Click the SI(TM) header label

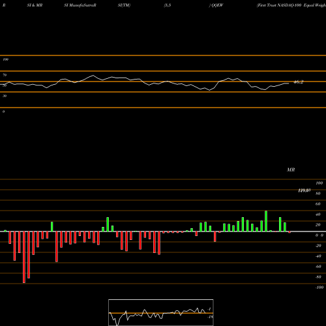[124, 5]
